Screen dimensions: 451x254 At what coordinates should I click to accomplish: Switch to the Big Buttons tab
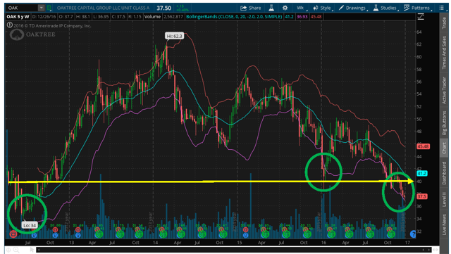[445, 123]
